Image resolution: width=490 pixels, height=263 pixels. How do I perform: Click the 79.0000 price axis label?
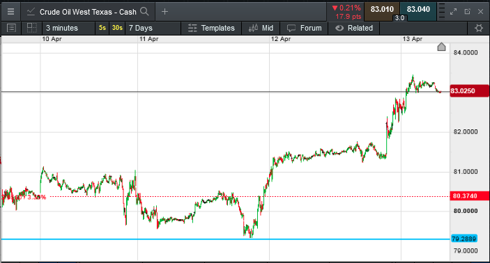[466, 251]
